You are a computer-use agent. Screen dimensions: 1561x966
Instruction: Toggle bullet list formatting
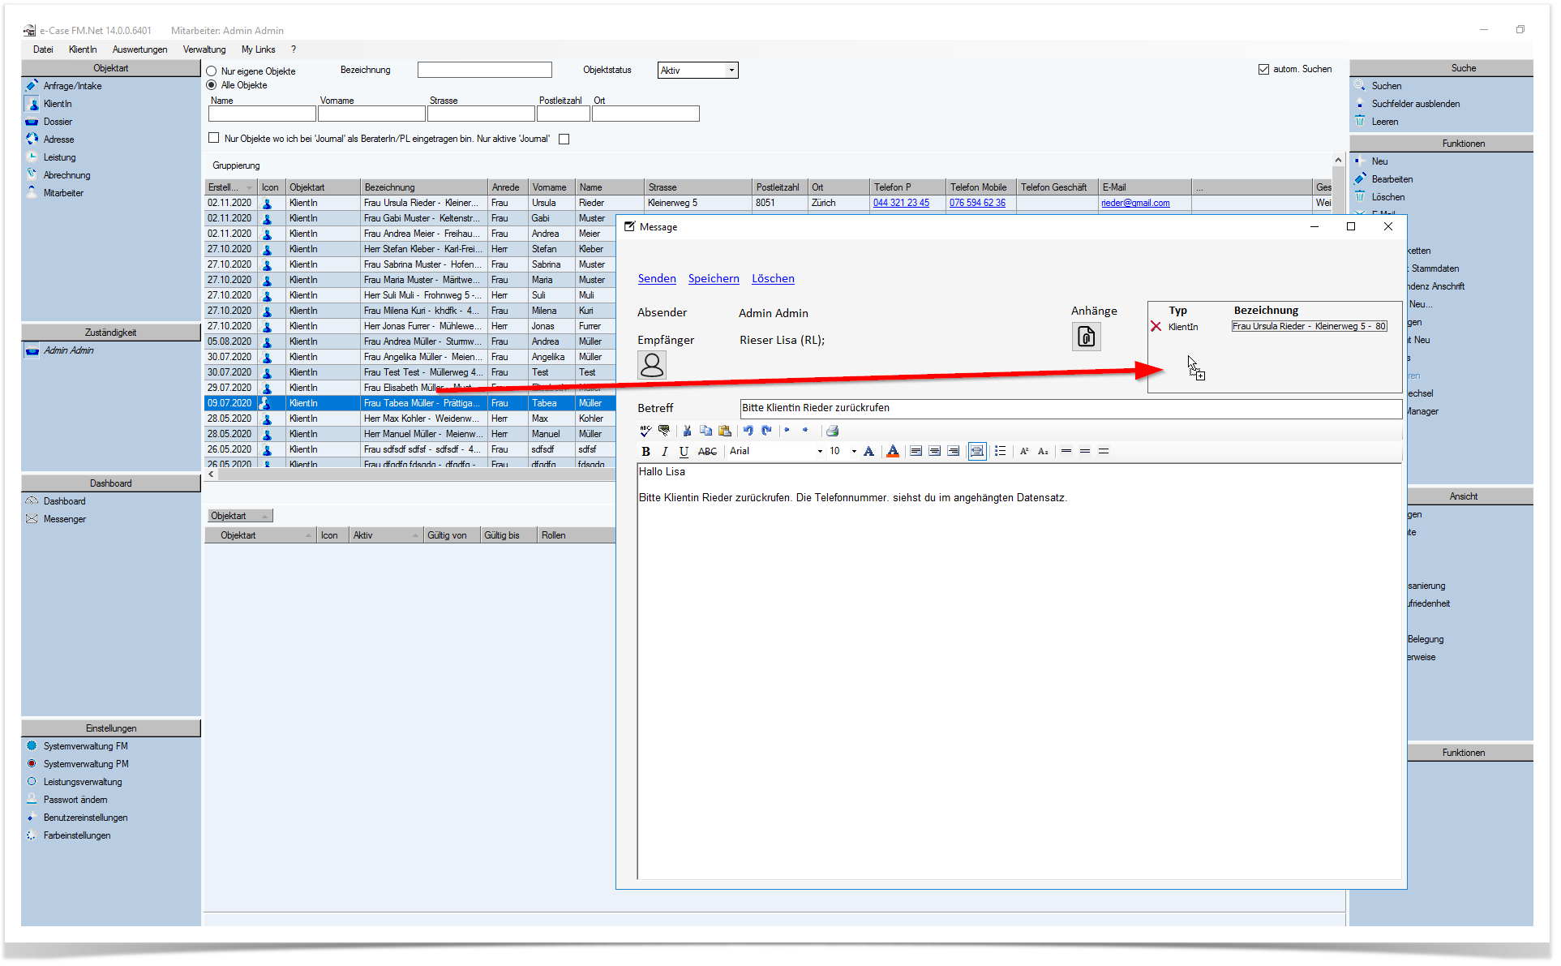pos(1000,452)
